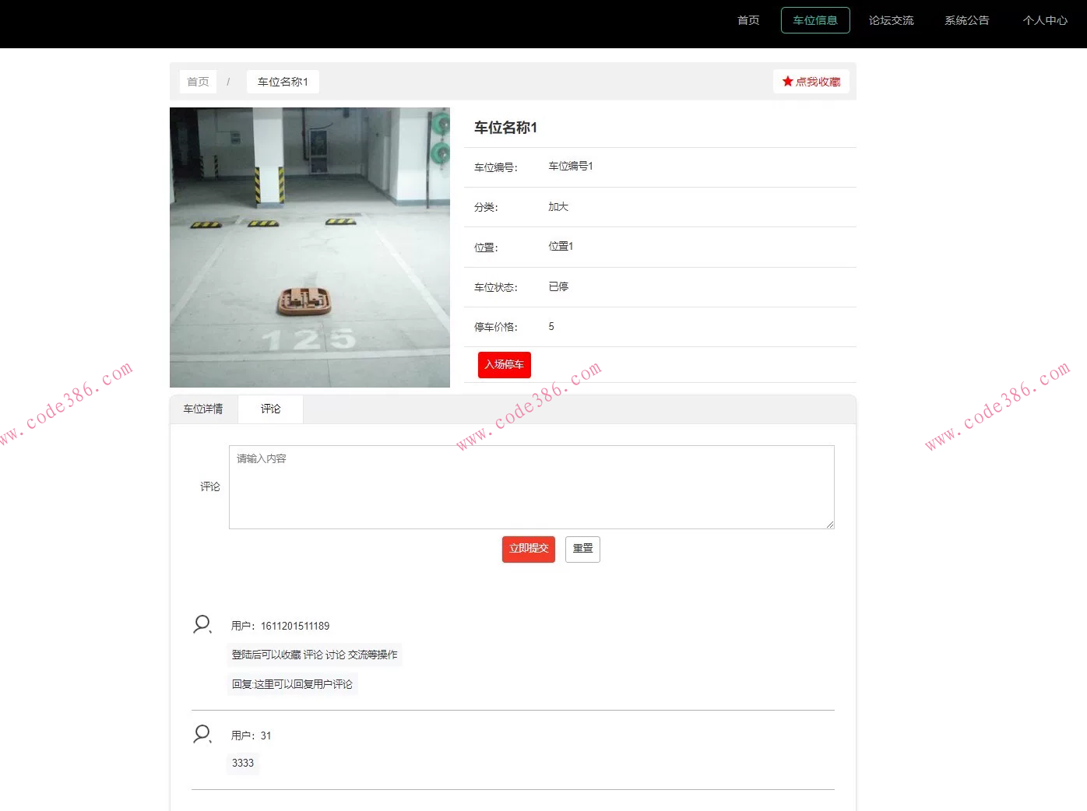Switch to the 车位详情 tab
Screen dimensions: 1087x811
[x=203, y=409]
